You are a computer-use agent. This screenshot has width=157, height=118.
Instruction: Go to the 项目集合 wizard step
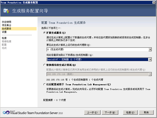pyautogui.click(x=7, y=25)
